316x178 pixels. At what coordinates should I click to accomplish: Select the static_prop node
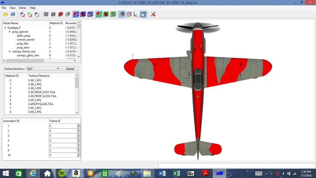pyautogui.click(x=24, y=36)
